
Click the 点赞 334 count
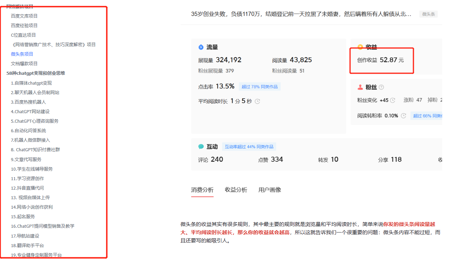(270, 159)
